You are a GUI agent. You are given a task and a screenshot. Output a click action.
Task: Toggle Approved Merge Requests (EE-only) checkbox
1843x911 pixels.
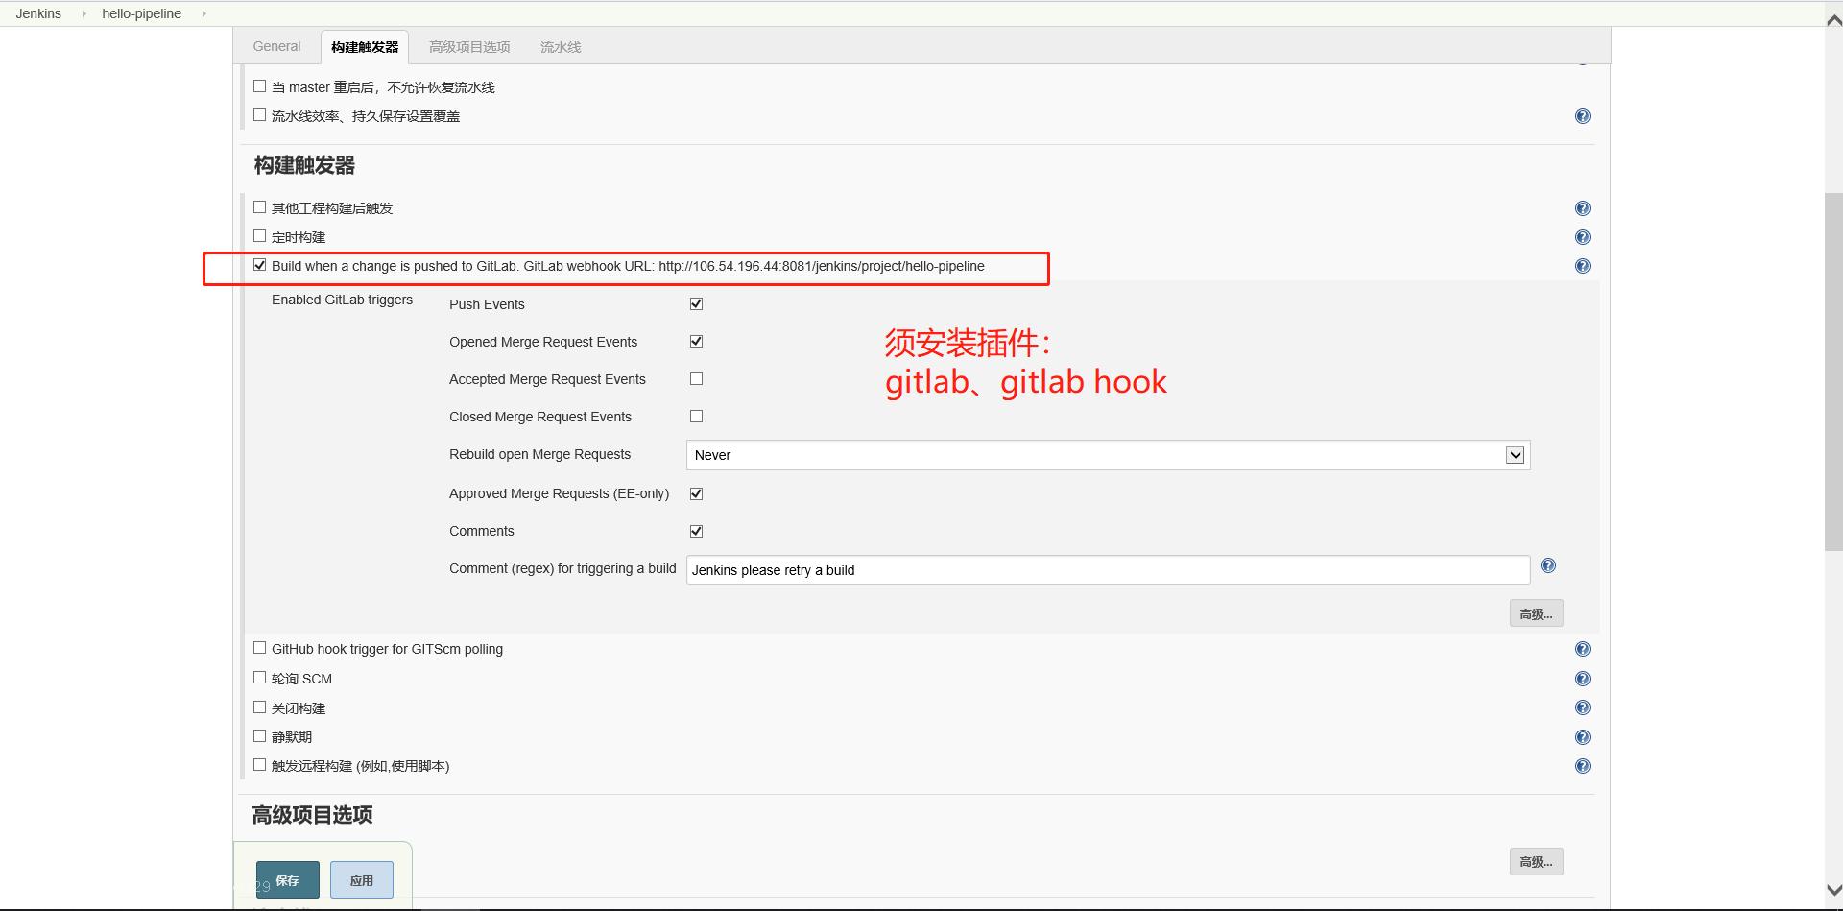coord(696,493)
